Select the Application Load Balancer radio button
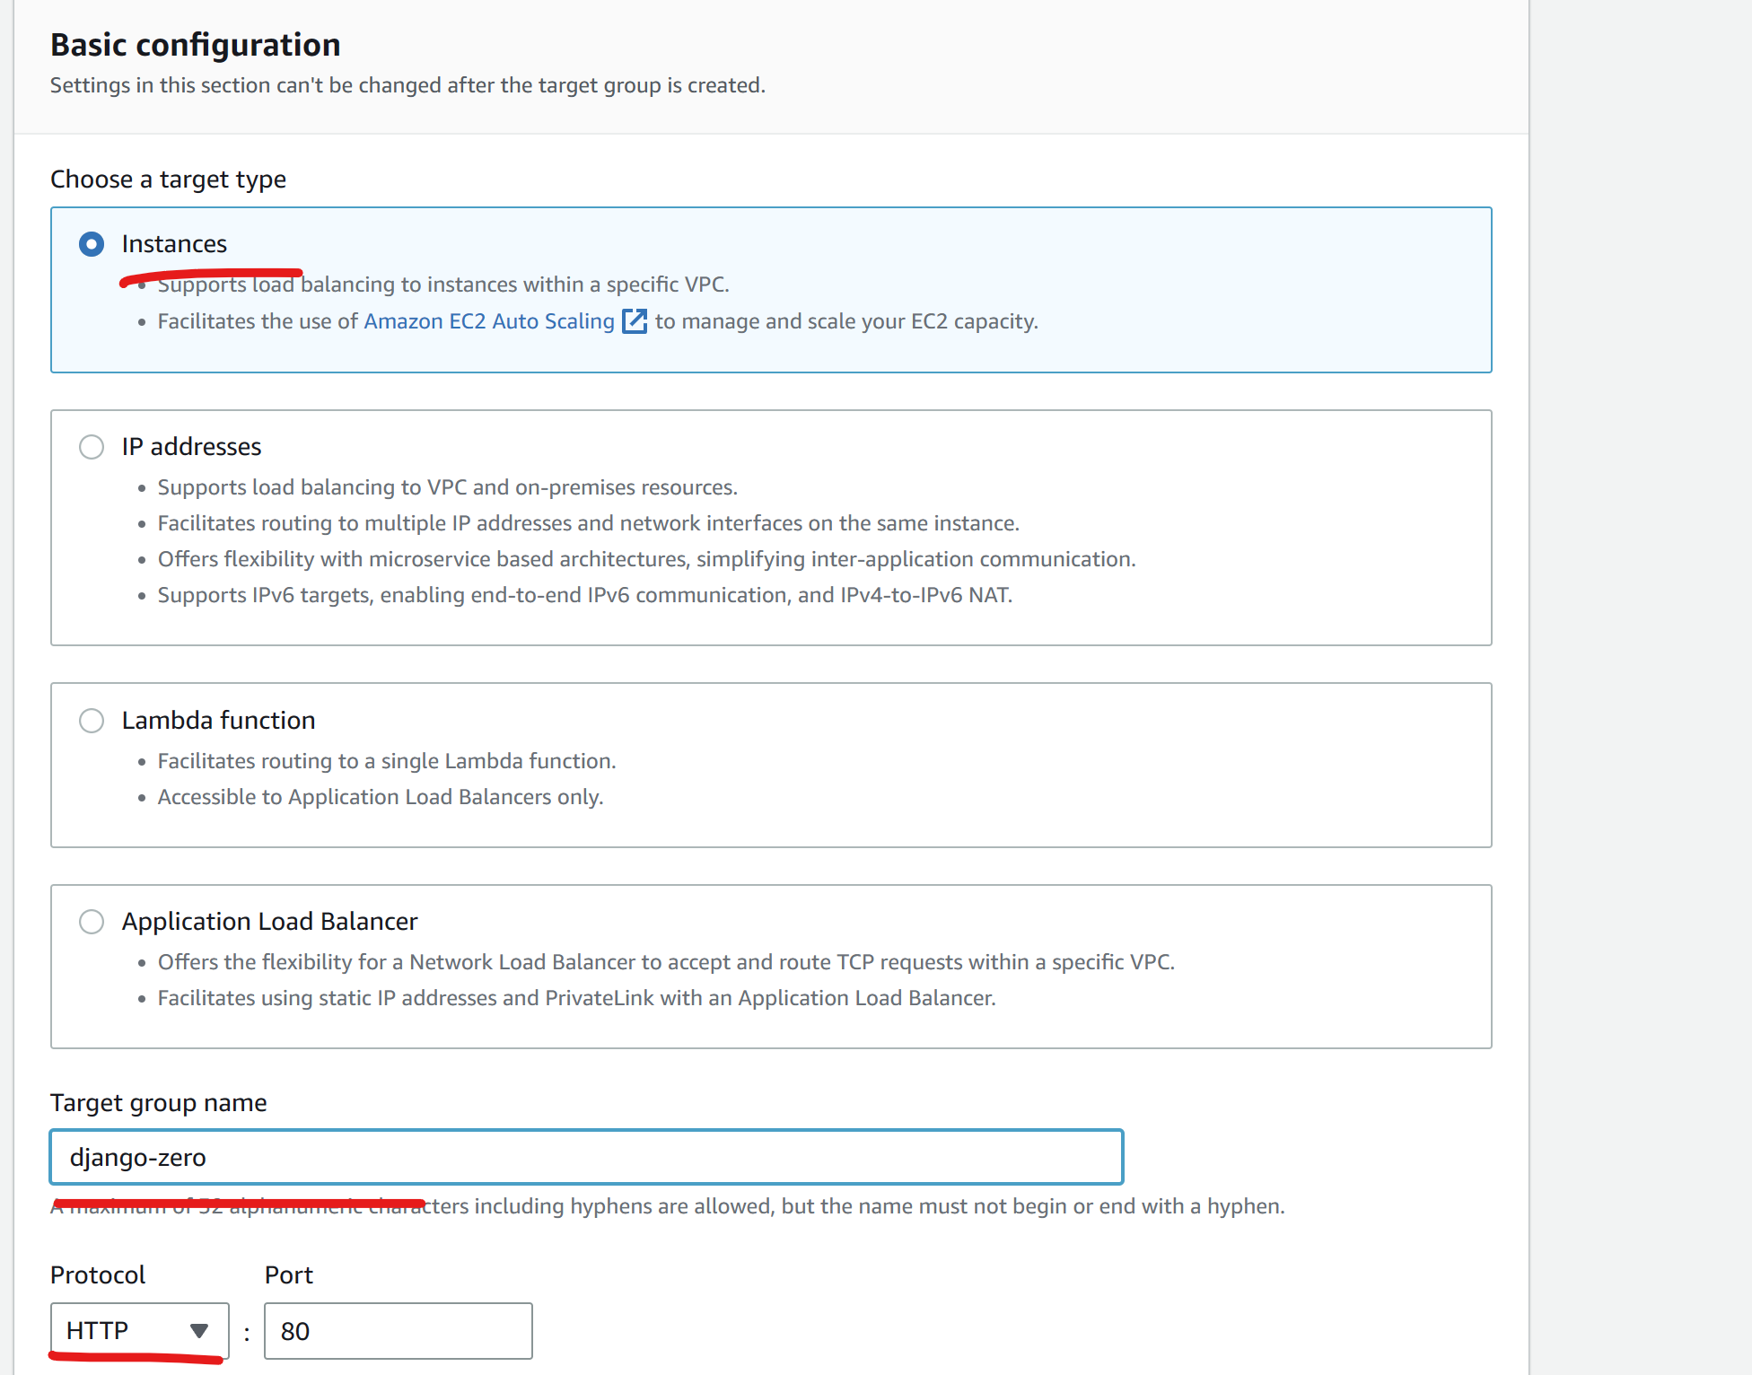 [x=92, y=922]
